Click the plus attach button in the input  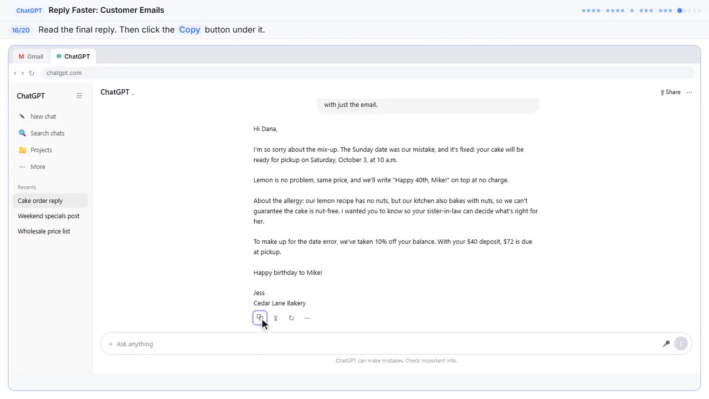click(x=111, y=344)
